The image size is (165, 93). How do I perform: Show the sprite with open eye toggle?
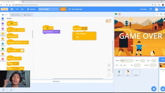[x=121, y=65]
